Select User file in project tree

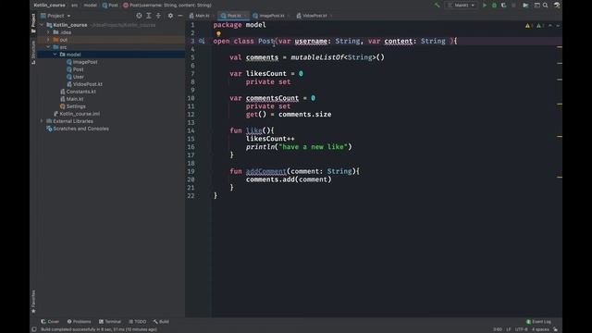click(x=75, y=77)
